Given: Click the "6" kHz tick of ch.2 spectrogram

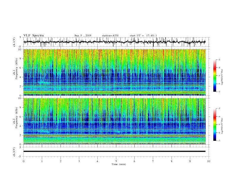Looking at the screenshot, I should pos(21,117).
